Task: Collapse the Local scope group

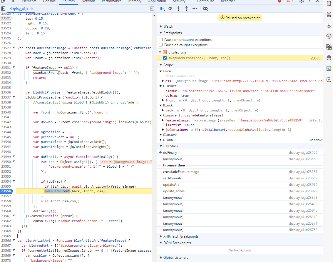Action: (x=161, y=71)
